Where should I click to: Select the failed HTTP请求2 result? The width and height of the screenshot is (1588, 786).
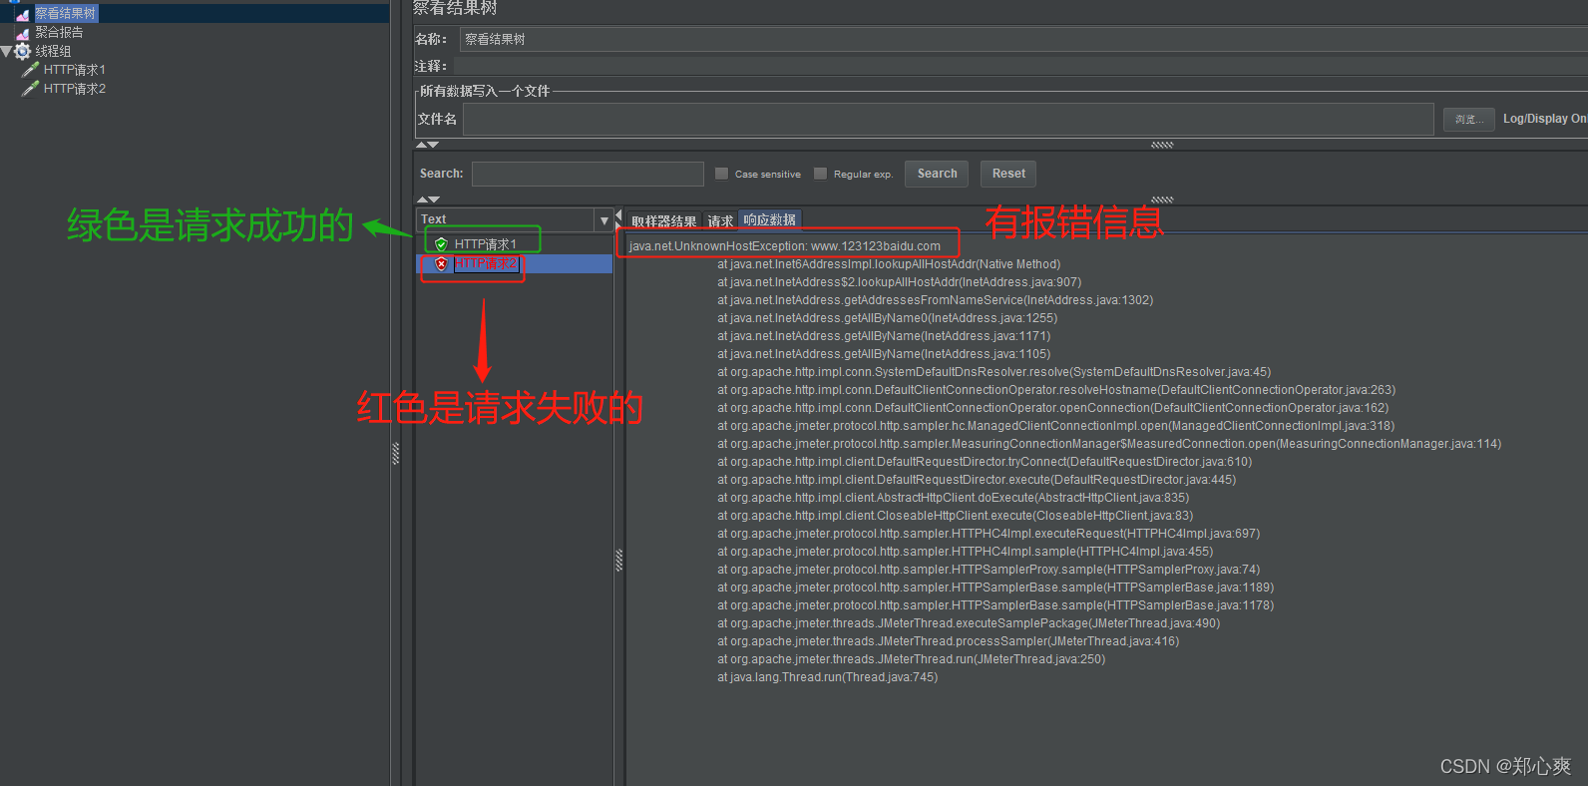(x=486, y=263)
